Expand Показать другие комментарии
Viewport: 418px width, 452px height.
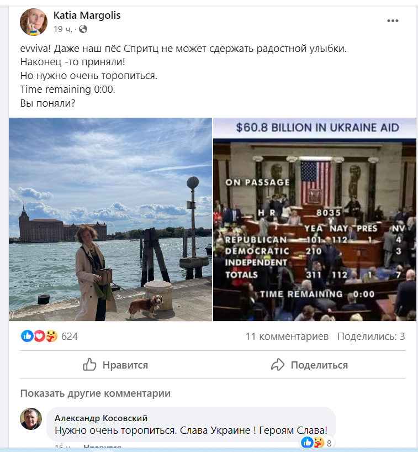(96, 393)
